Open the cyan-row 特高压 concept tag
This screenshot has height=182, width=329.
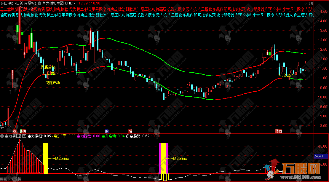[131, 15]
